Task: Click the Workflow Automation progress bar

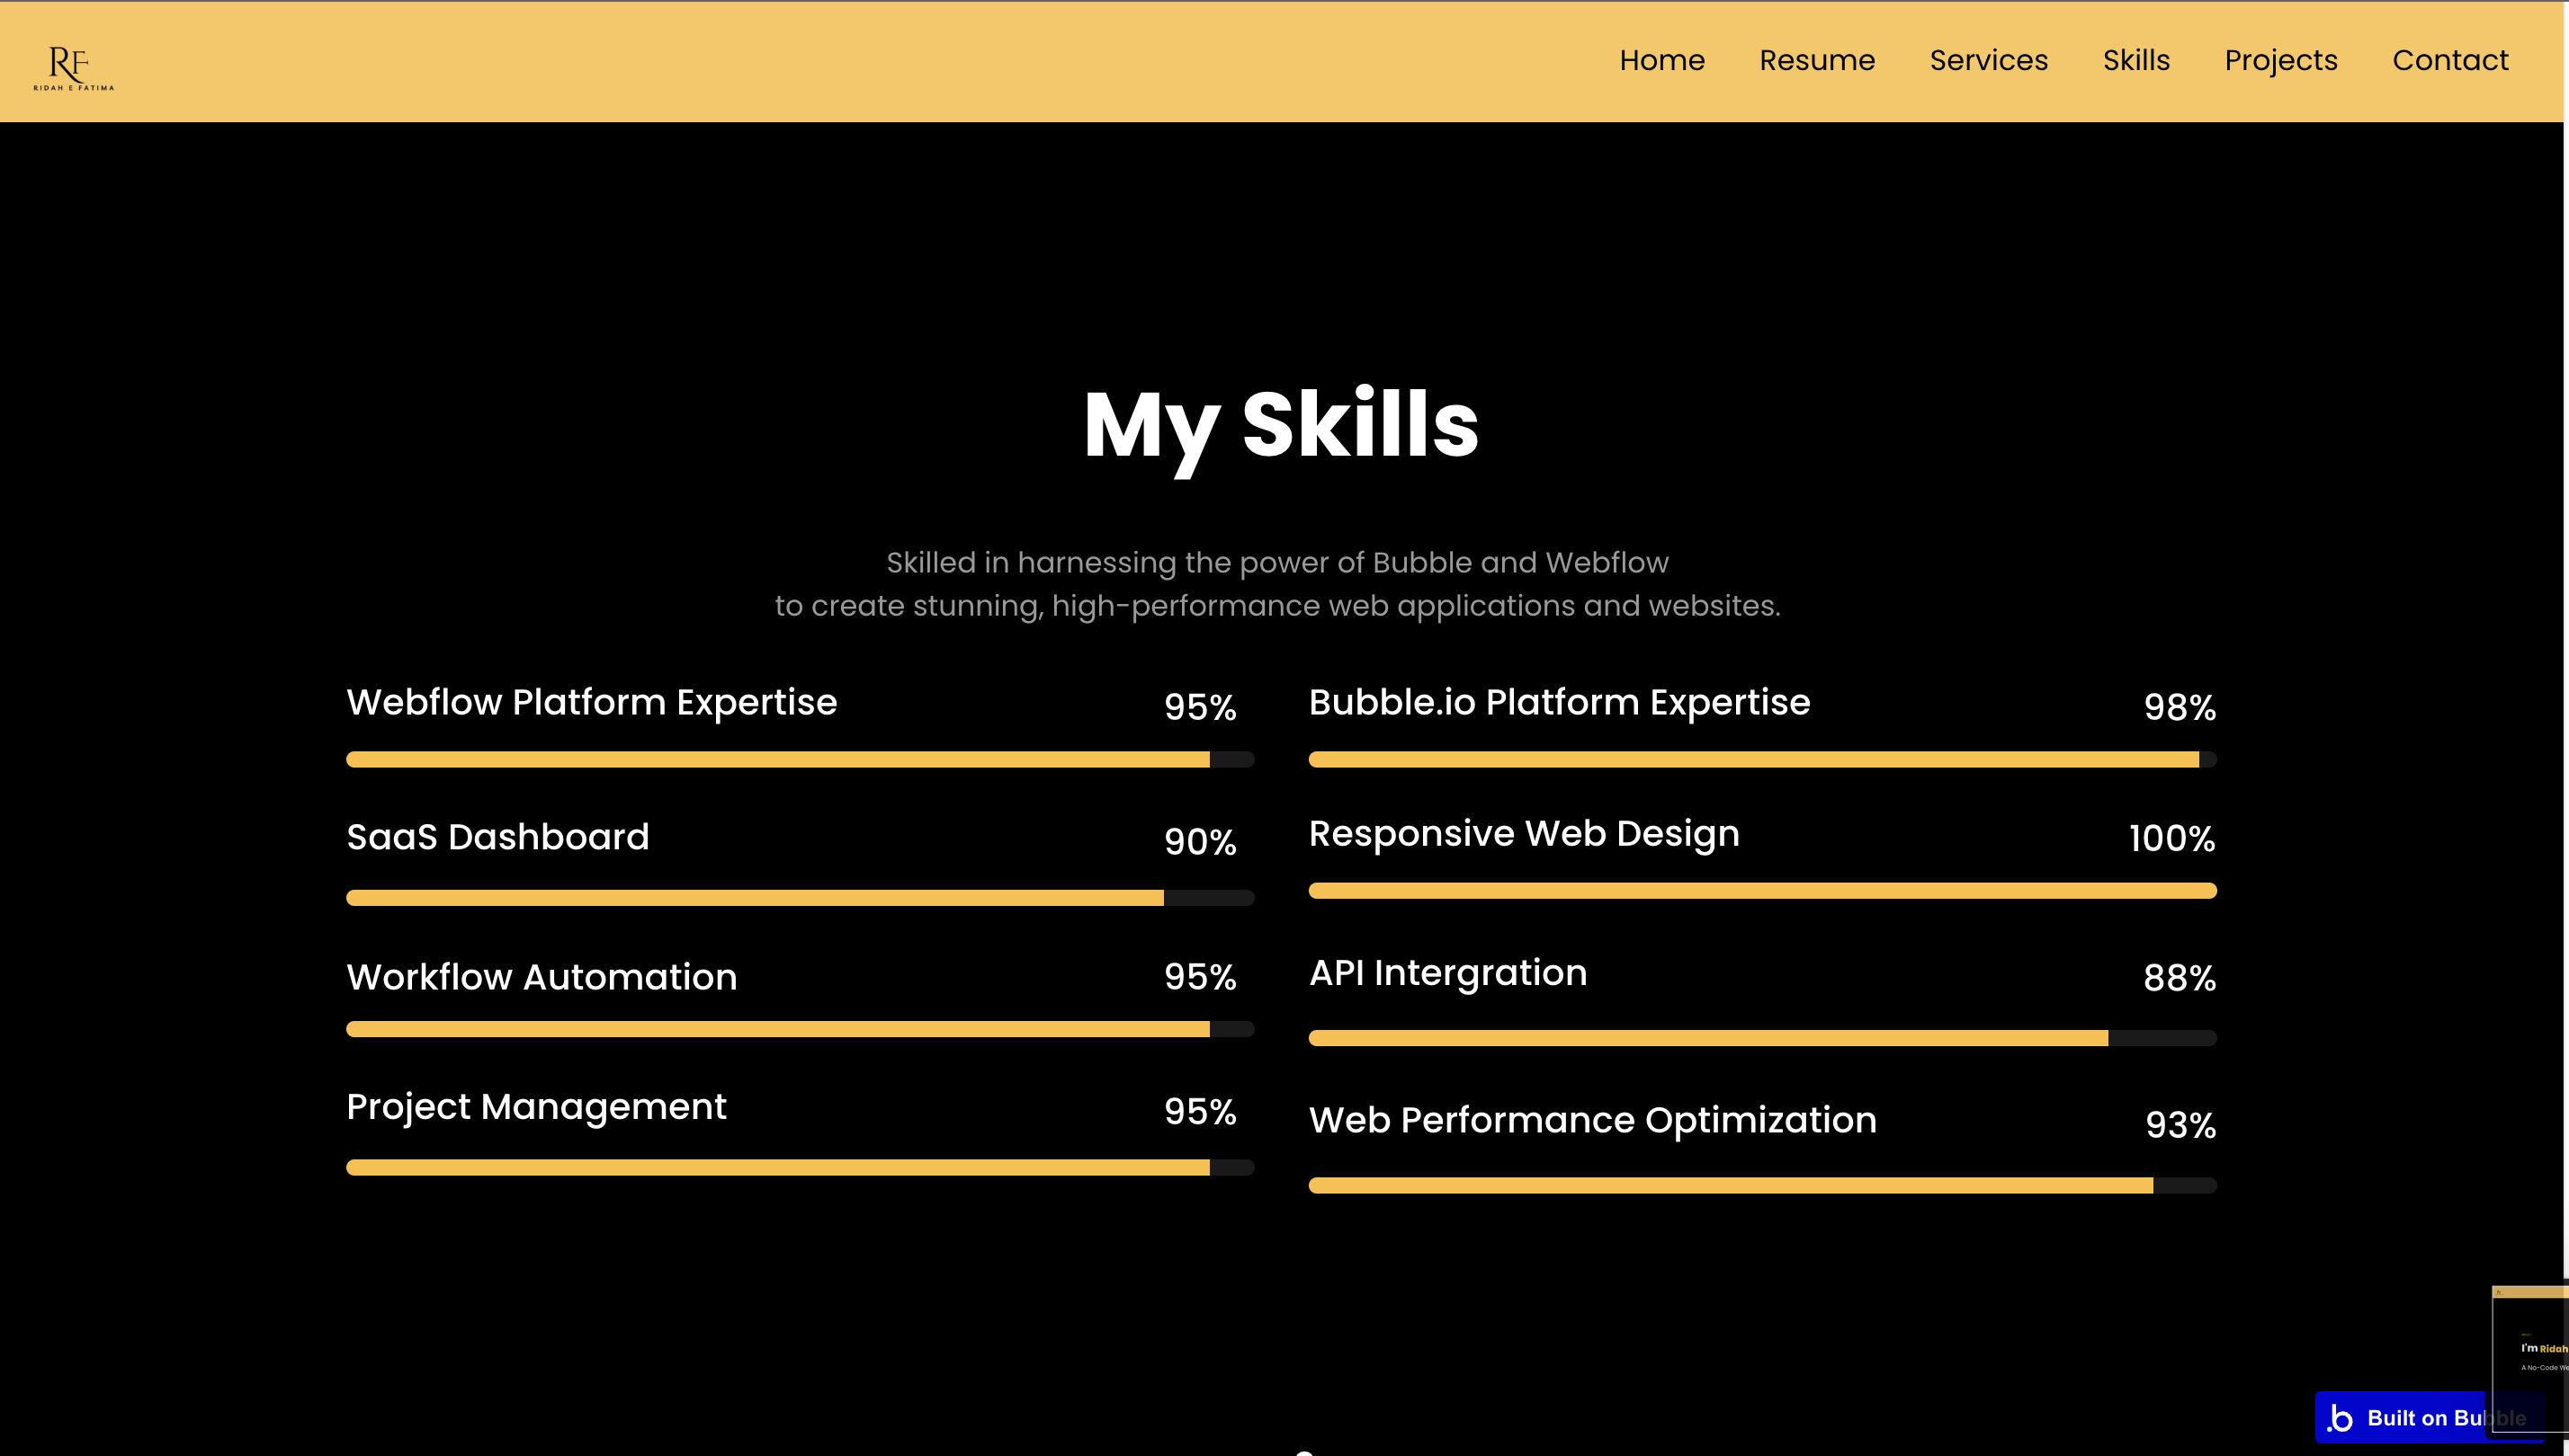Action: (800, 1028)
